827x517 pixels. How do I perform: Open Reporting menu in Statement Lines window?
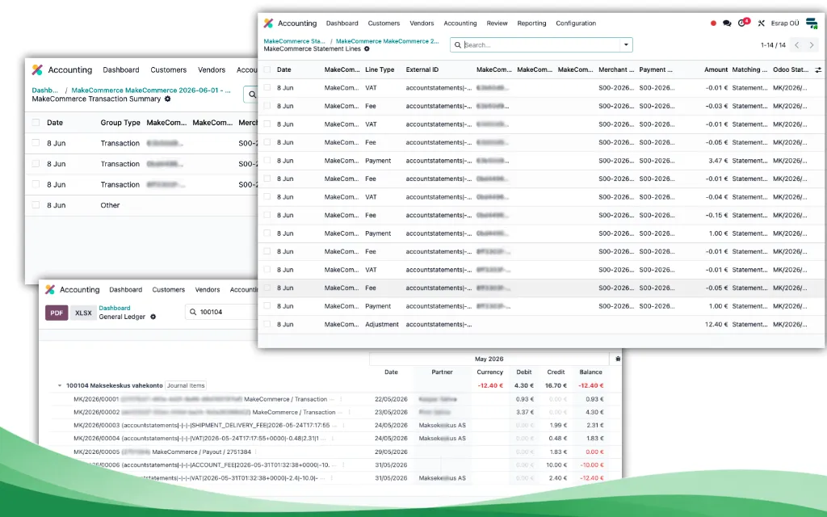pos(531,23)
